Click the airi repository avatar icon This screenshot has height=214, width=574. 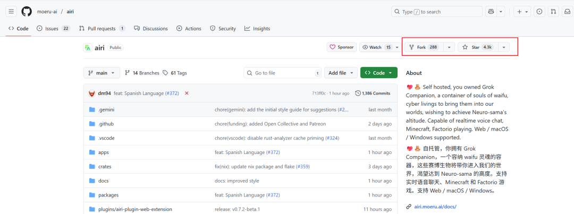[x=87, y=48]
